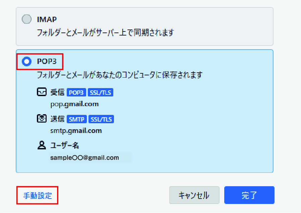Screen dimensions: 301x213
Task: Click the outgoing mail send icon
Action: (x=41, y=119)
